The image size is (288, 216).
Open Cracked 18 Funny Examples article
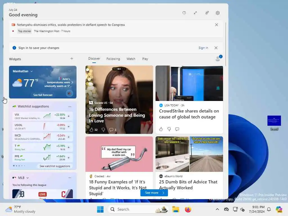pyautogui.click(x=118, y=188)
